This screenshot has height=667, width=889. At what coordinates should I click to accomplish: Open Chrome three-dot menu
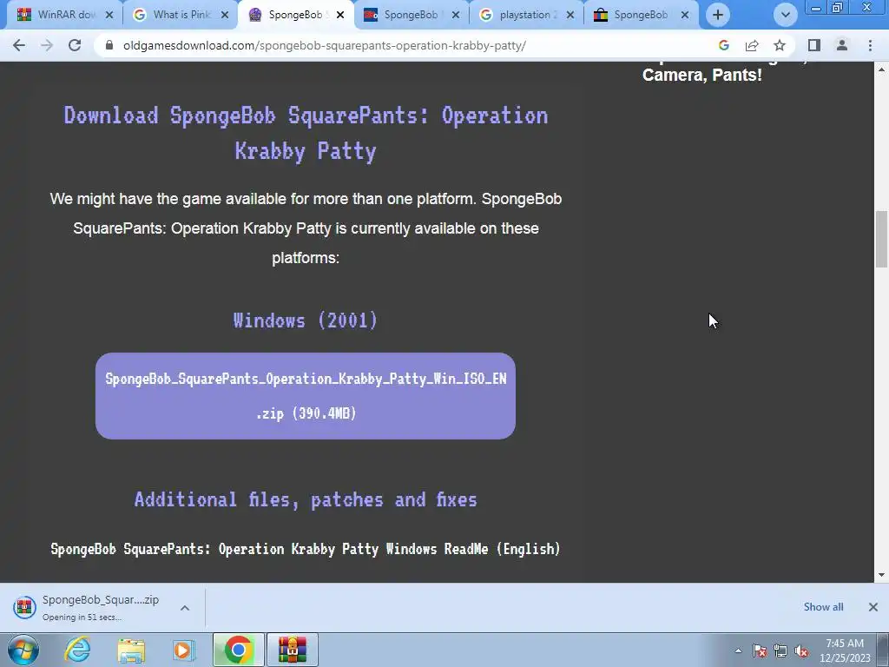(870, 45)
